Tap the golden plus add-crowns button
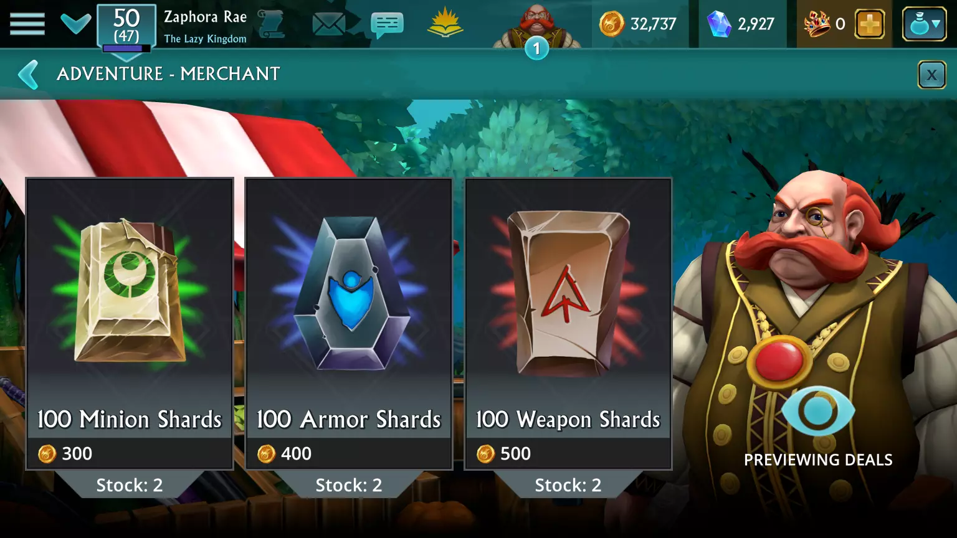 869,24
